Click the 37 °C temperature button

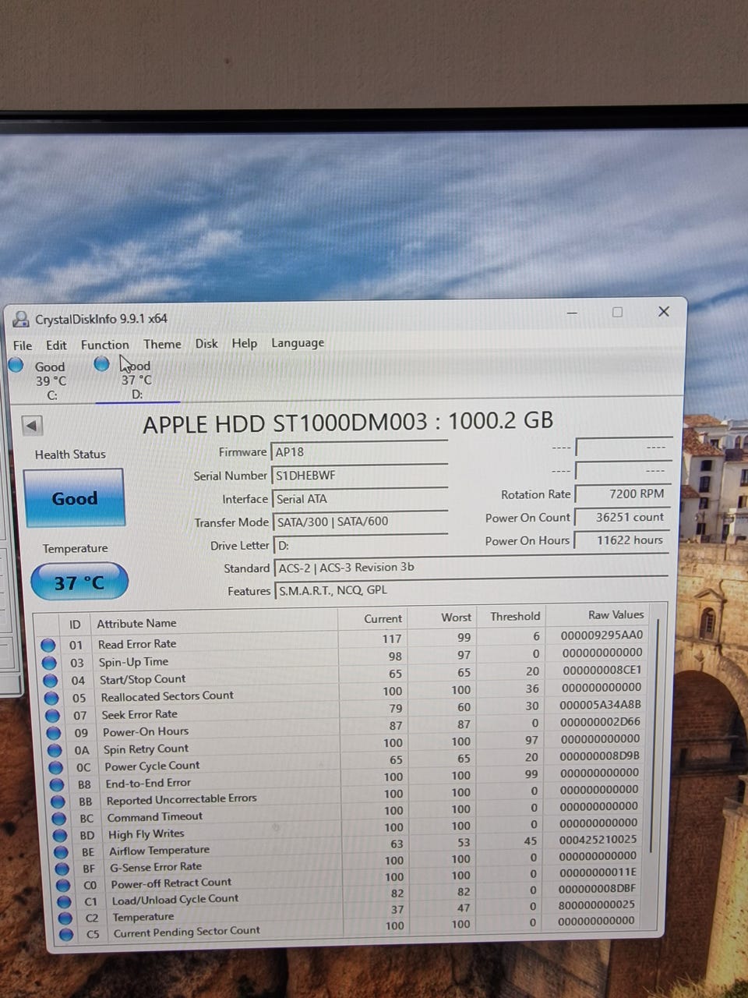79,582
